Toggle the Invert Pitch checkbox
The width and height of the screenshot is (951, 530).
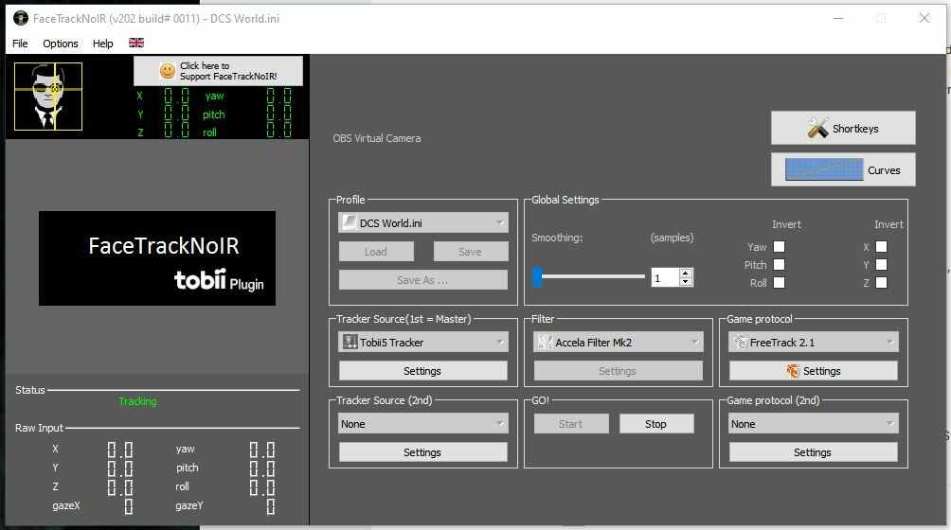pyautogui.click(x=780, y=265)
